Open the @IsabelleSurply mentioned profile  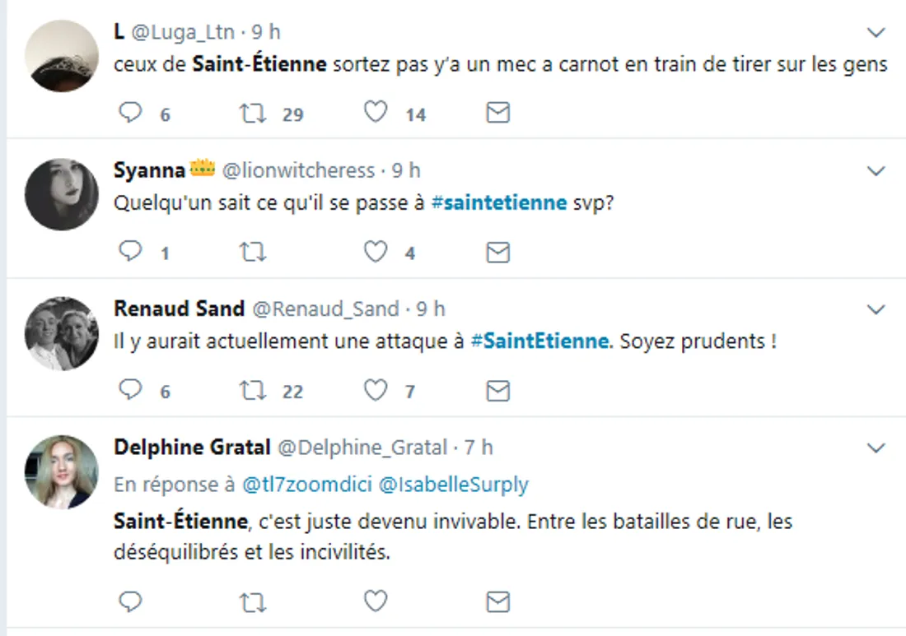pos(453,485)
